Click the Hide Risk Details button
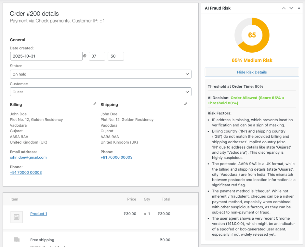The width and height of the screenshot is (305, 247). (252, 72)
